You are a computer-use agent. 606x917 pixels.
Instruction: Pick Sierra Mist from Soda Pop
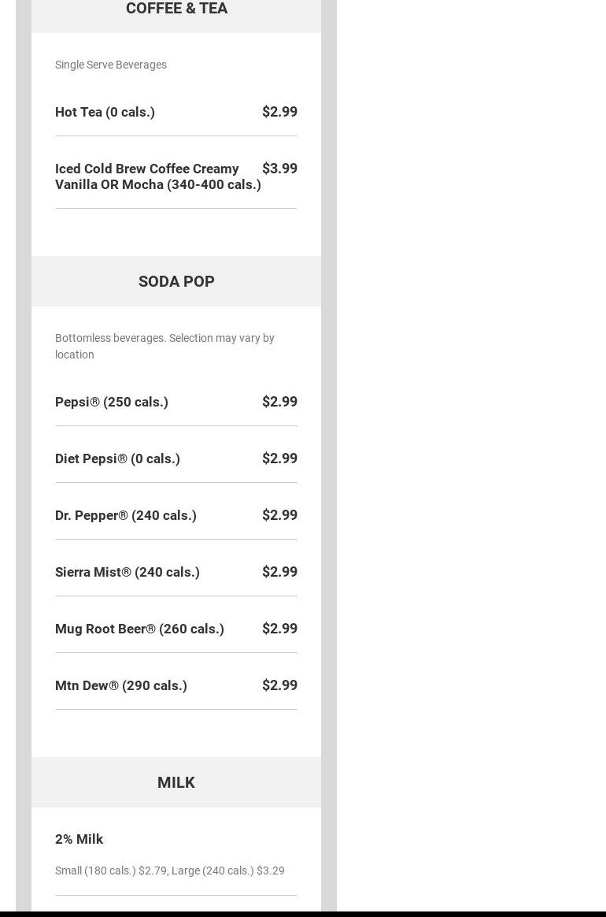pos(127,572)
